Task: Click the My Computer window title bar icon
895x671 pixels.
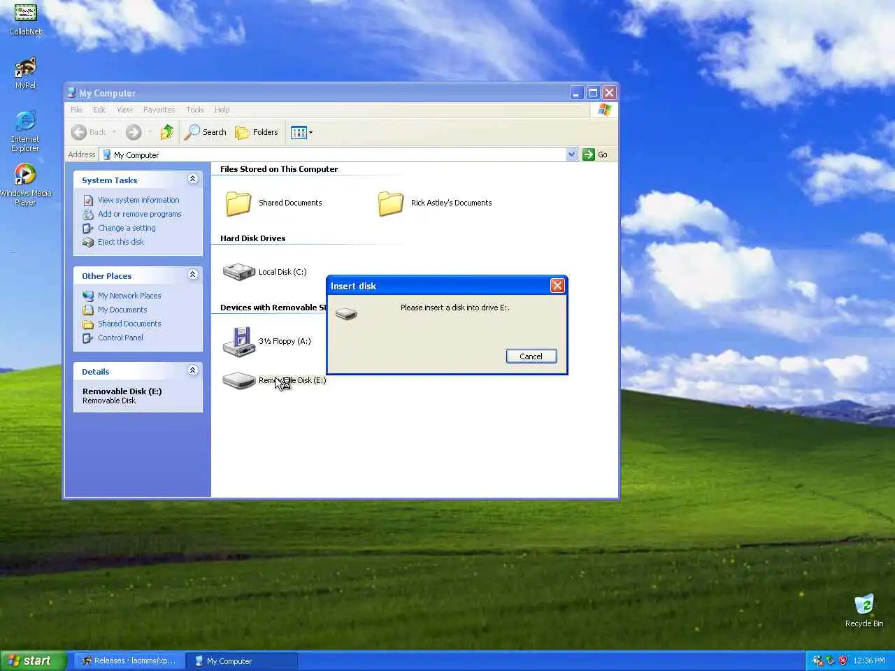Action: (x=71, y=92)
